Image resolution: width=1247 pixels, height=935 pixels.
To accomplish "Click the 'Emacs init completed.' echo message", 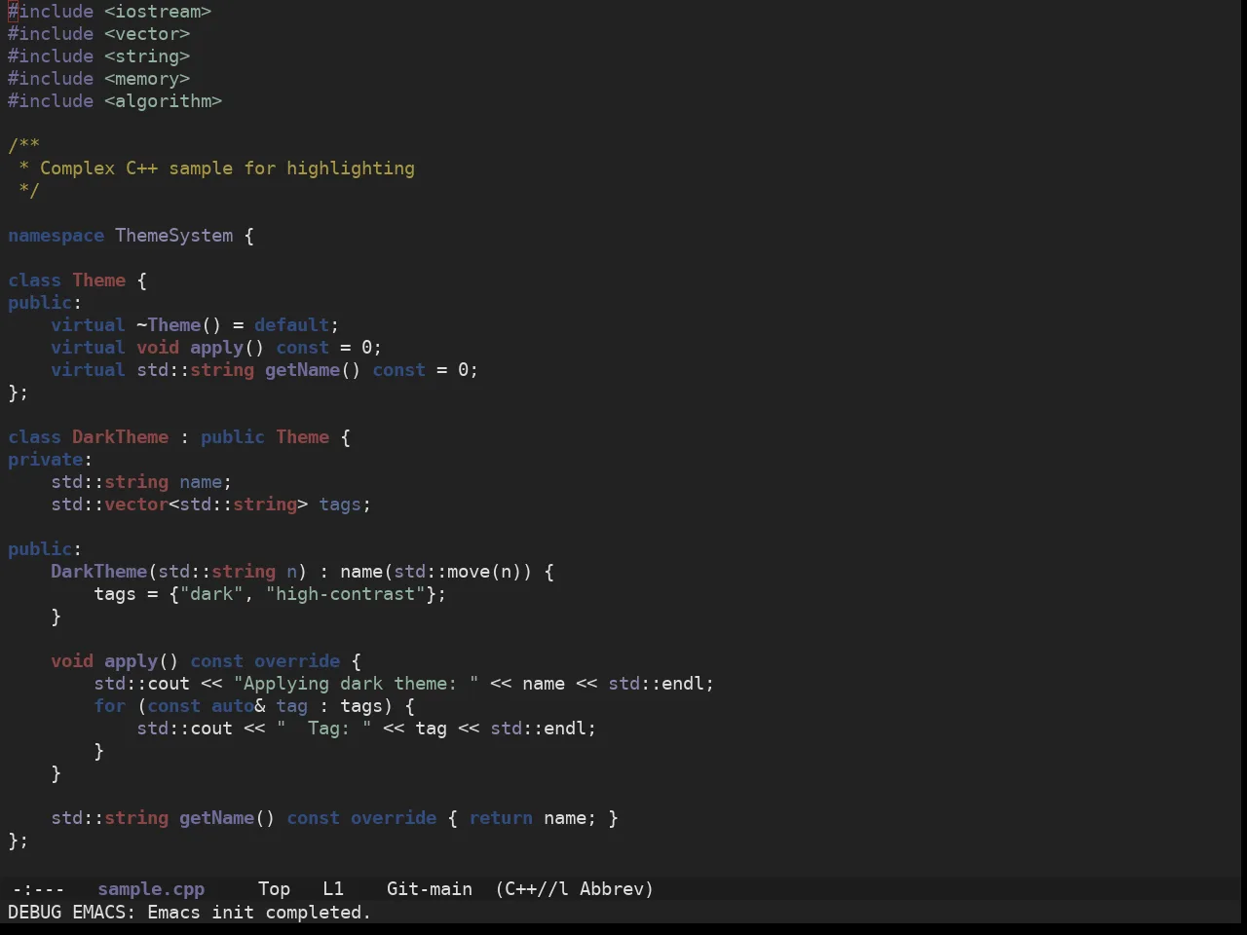I will 259,913.
